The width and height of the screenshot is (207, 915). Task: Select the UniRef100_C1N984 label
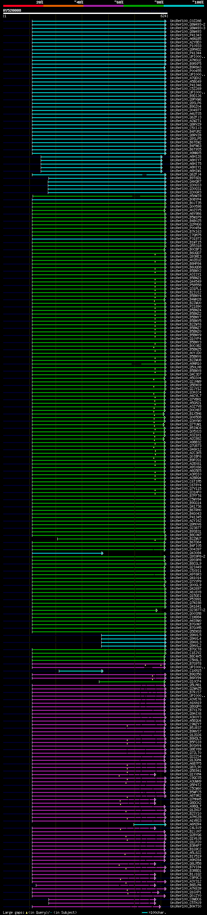pos(185,617)
